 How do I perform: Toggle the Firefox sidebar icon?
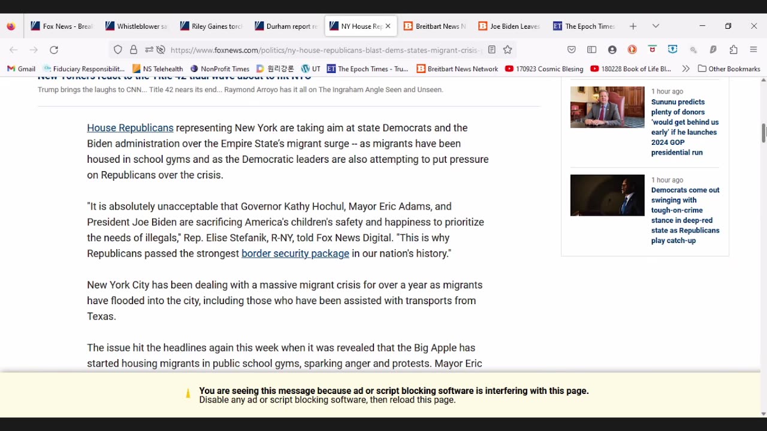point(592,50)
